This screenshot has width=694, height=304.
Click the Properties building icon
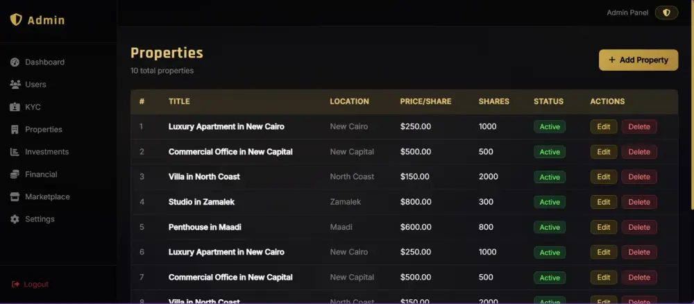pos(15,130)
